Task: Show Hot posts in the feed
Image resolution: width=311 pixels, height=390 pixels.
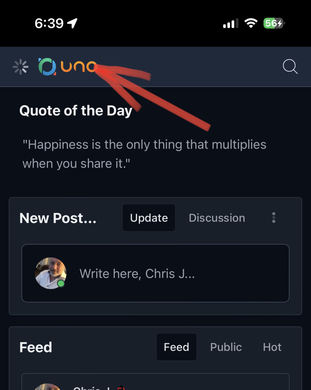Action: tap(272, 347)
